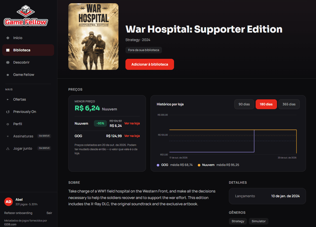The image size is (316, 227).
Task: Click the Jogar junto menu item
Action: point(28,148)
